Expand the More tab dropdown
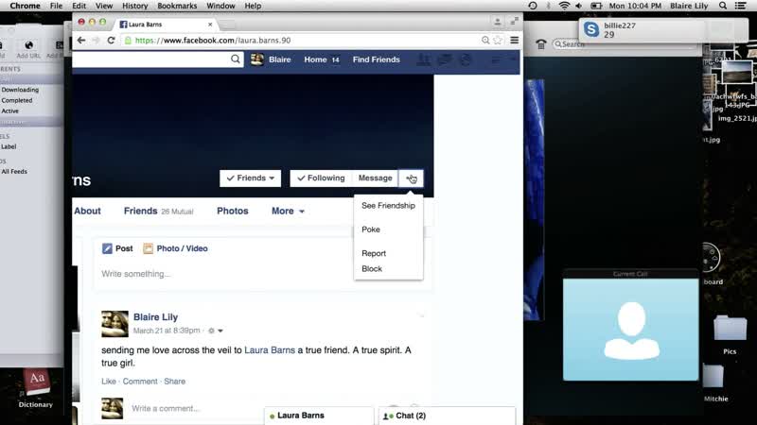This screenshot has height=425, width=757. (x=288, y=211)
